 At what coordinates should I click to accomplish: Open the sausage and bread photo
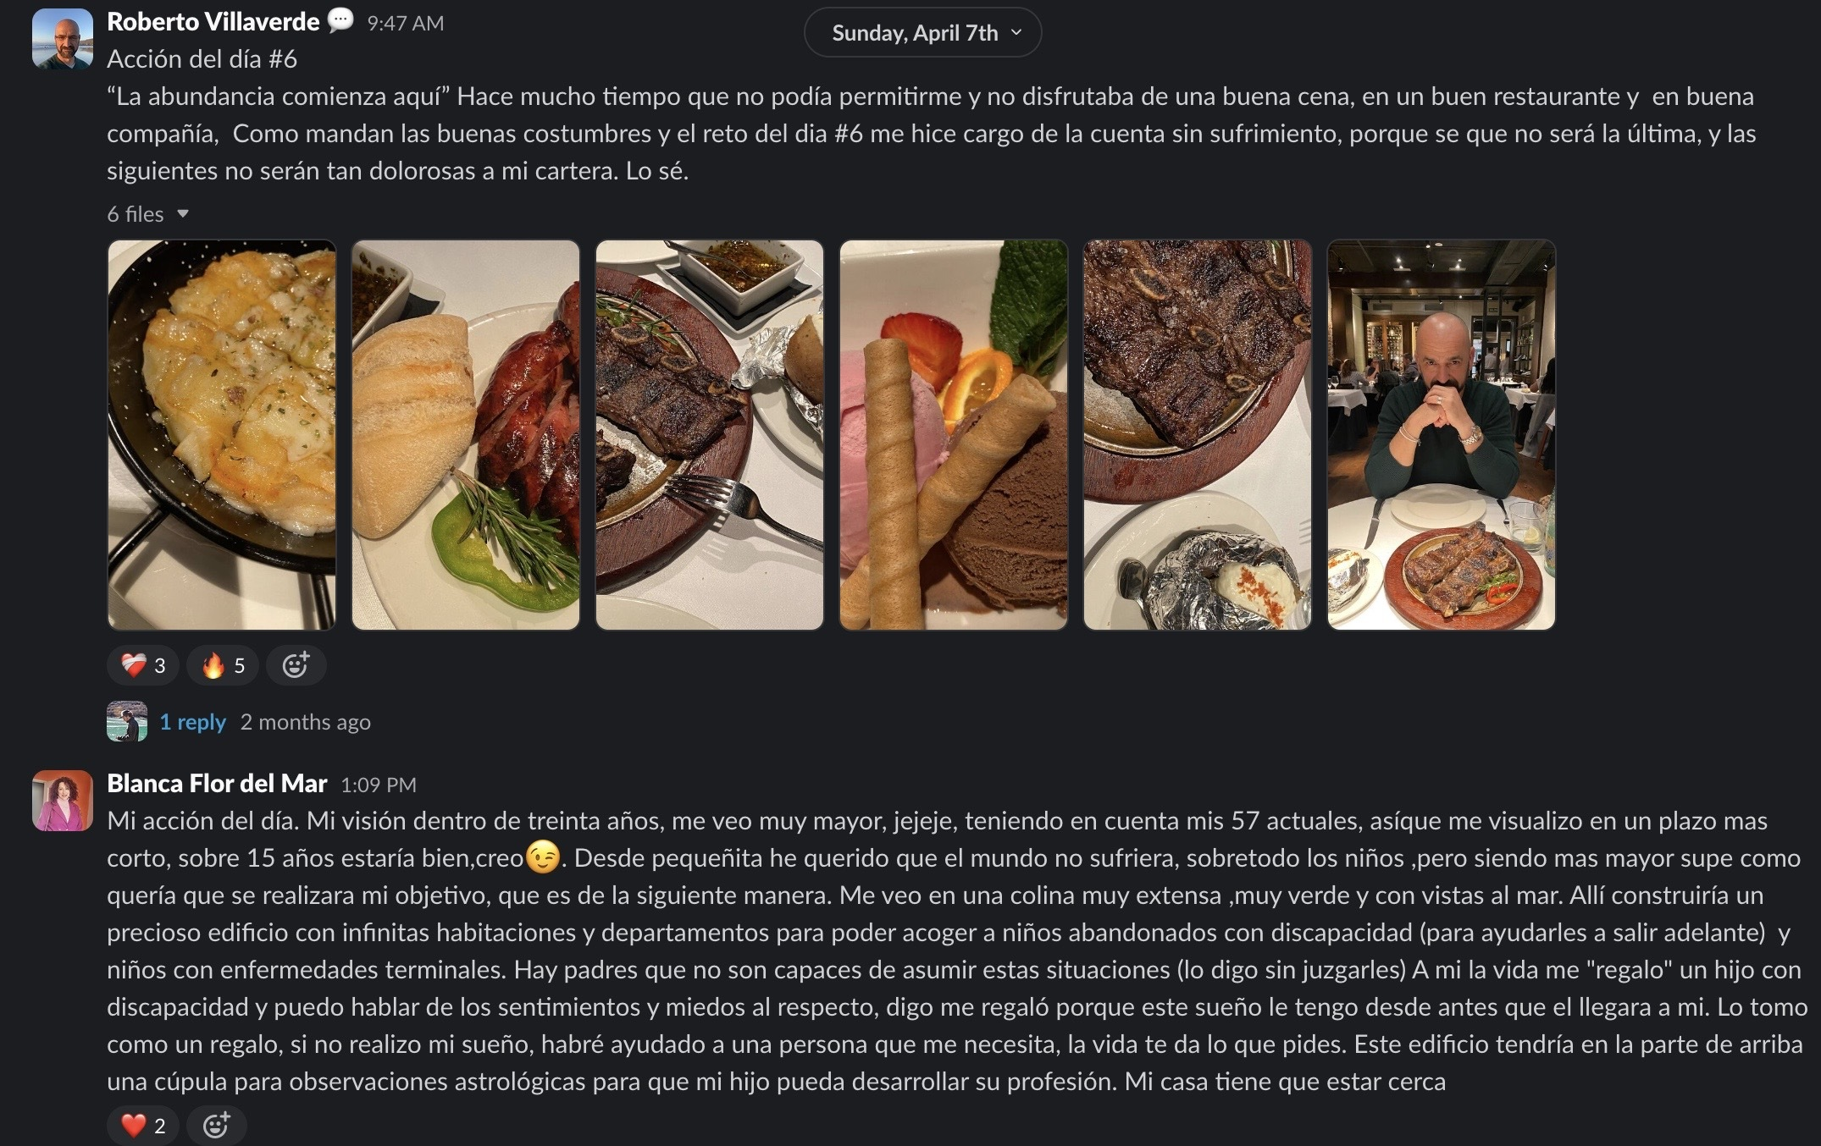[x=466, y=435]
